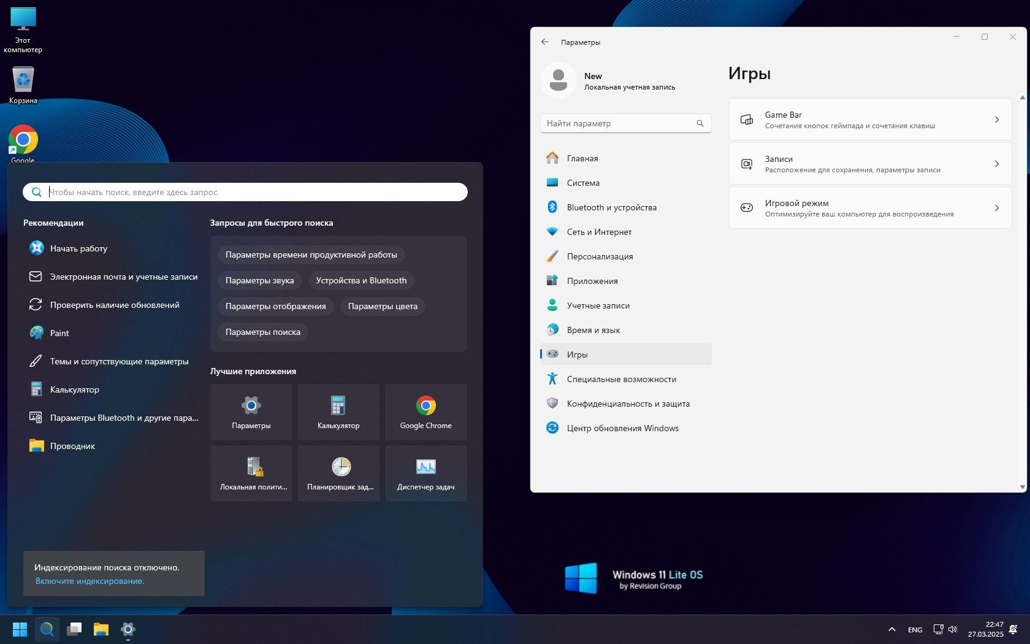Click the Найти параметр search field
The image size is (1030, 644).
(x=626, y=123)
